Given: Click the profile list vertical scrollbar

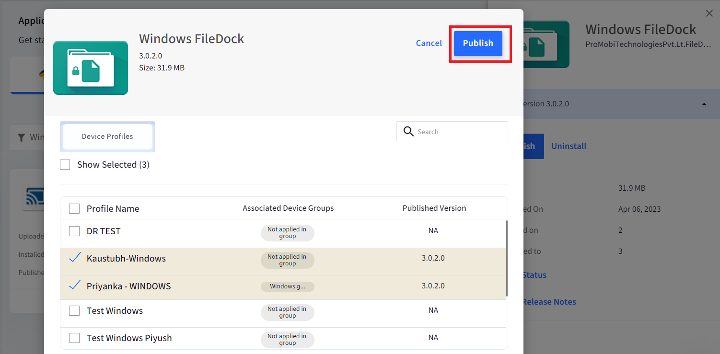Looking at the screenshot, I should point(507,259).
